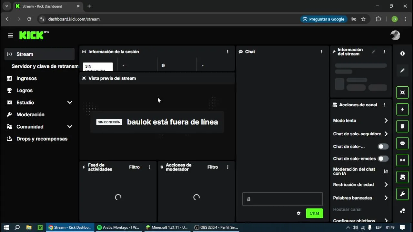Screen dimensions: 413x232
Task: Toggle chat bubble widget icon in right sidebar
Action: pos(402,143)
